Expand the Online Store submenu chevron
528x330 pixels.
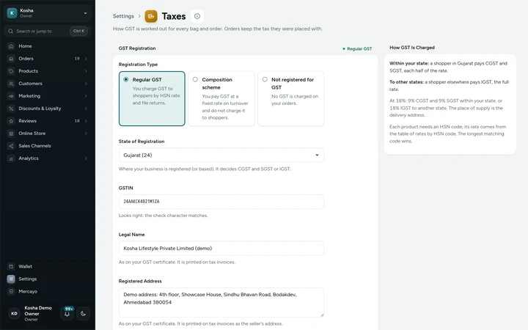click(86, 133)
